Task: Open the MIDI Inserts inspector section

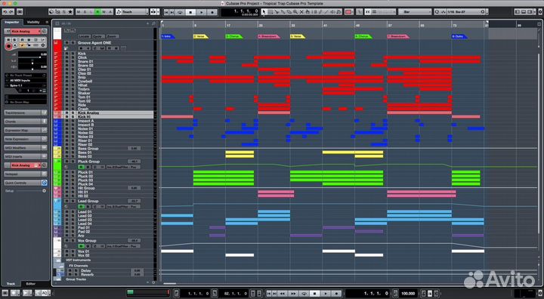Action: (26, 156)
